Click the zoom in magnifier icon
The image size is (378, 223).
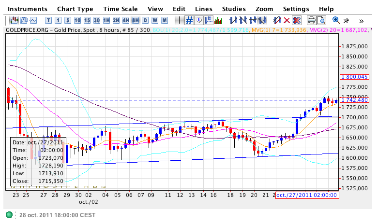[336, 20]
